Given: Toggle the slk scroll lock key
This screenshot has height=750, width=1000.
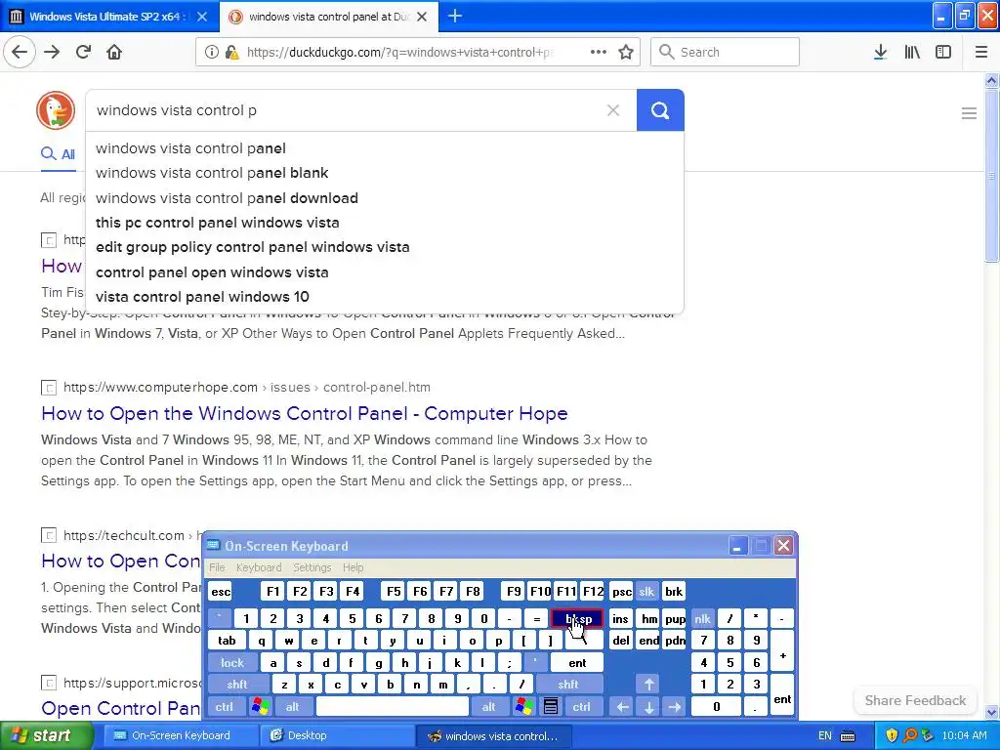Looking at the screenshot, I should pyautogui.click(x=646, y=591).
